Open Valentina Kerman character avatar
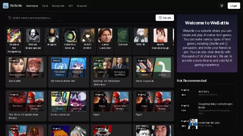This screenshot has height=136, width=243. pos(70,35)
